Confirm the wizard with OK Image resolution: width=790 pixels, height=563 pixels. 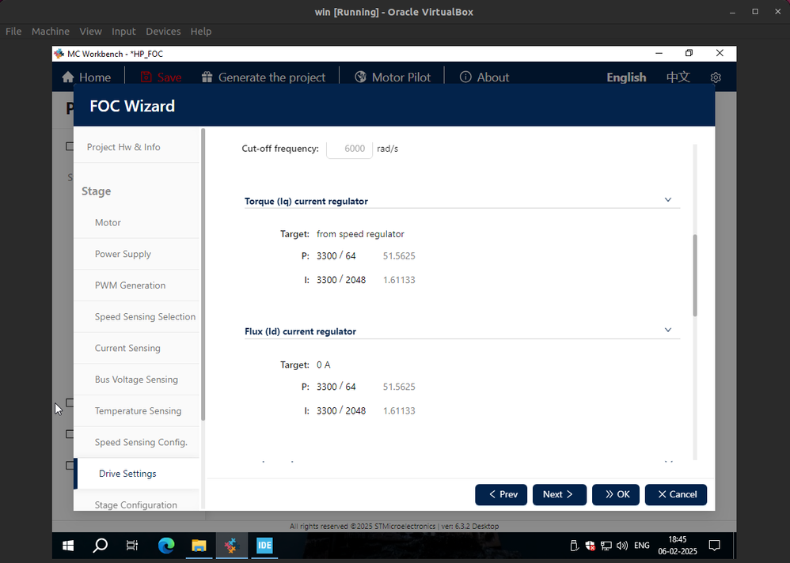[x=616, y=494]
